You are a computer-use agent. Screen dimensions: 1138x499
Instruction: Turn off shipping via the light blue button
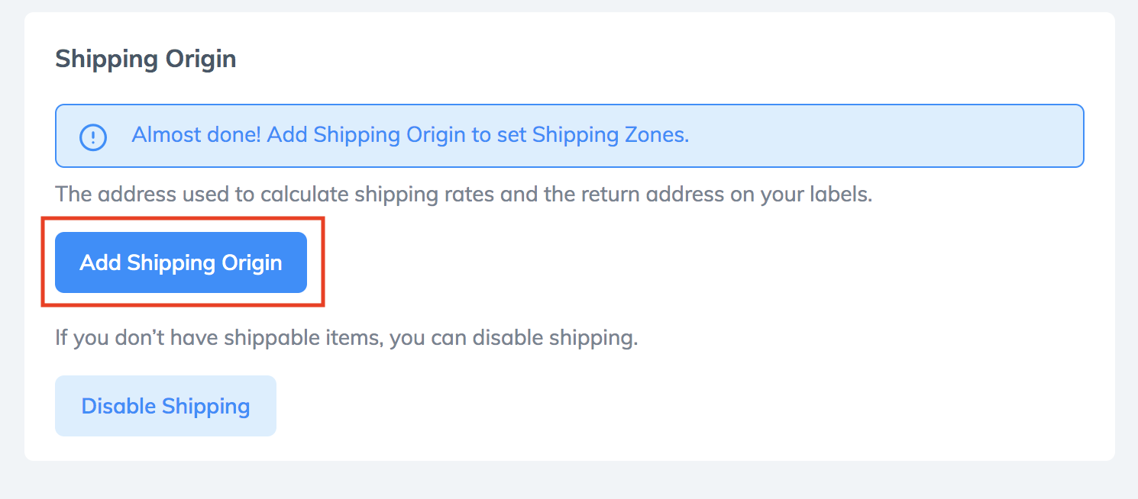pos(166,406)
